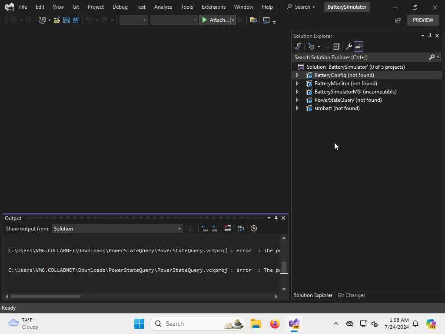
Task: Open the Git menu
Action: coord(76,7)
